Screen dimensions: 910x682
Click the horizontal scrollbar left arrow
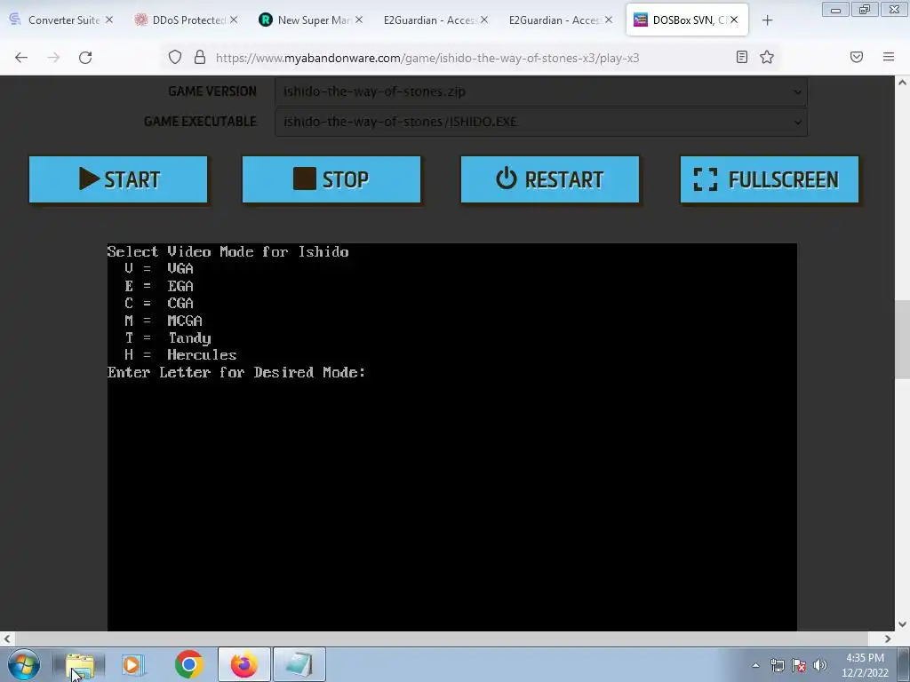[7, 638]
